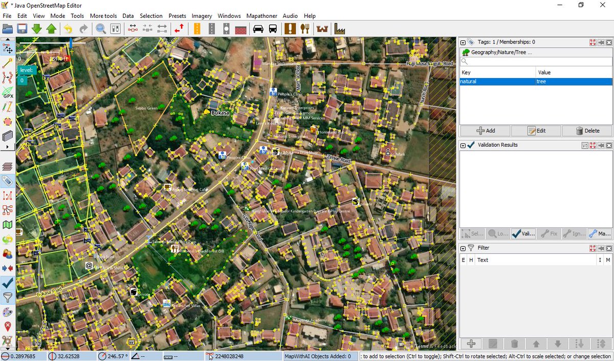Choose the bus preset icon

(x=273, y=29)
